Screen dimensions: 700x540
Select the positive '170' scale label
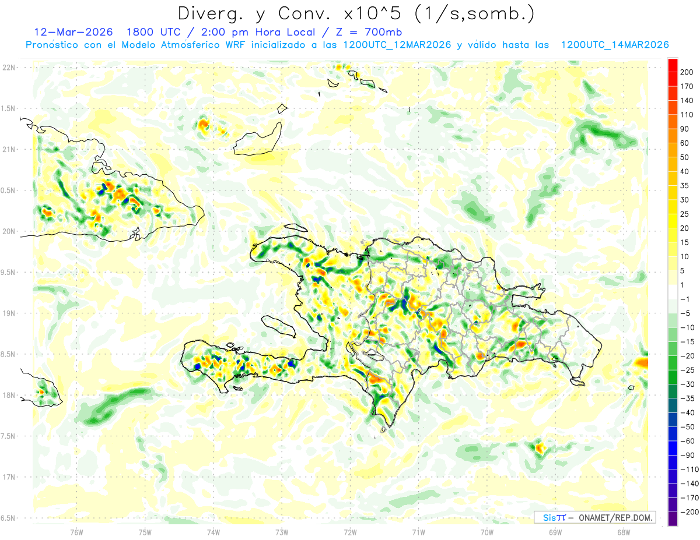[687, 86]
